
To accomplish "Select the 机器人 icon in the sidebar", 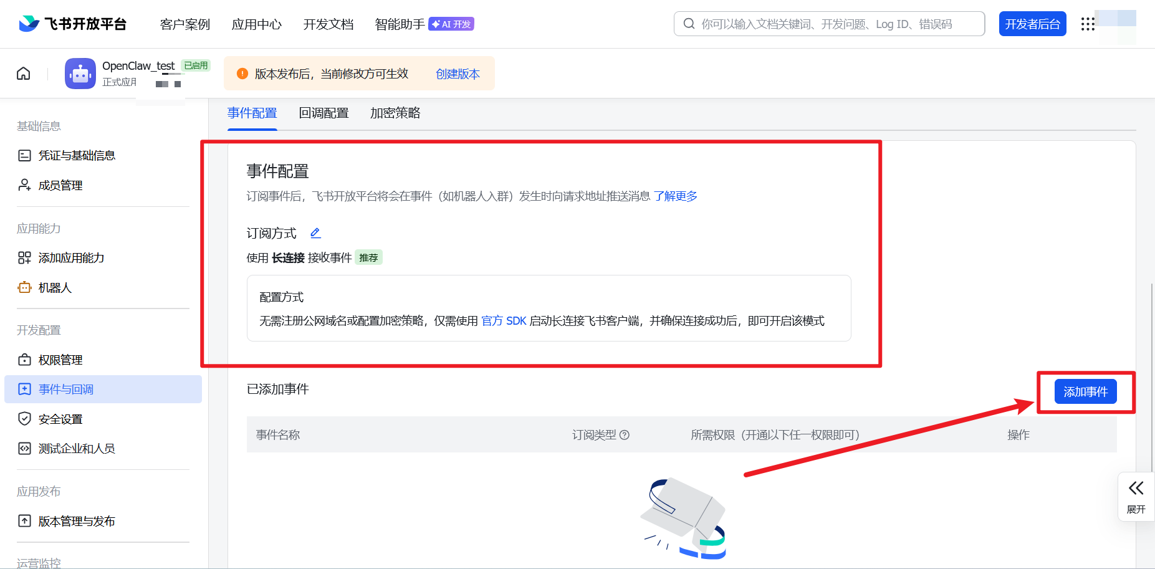I will (24, 287).
